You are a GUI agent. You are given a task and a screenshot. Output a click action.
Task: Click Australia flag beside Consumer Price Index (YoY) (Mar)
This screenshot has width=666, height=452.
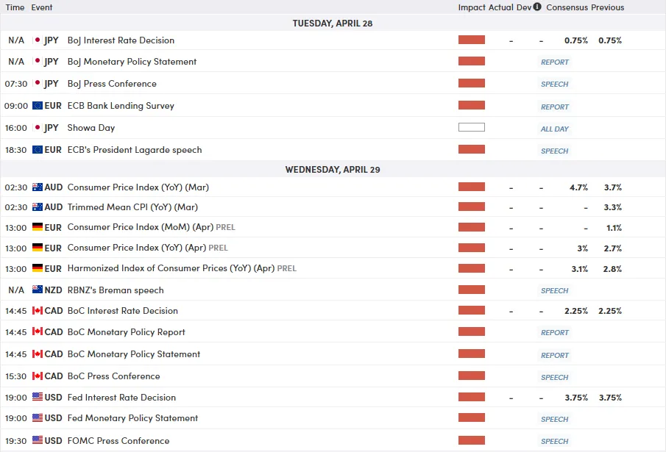38,187
